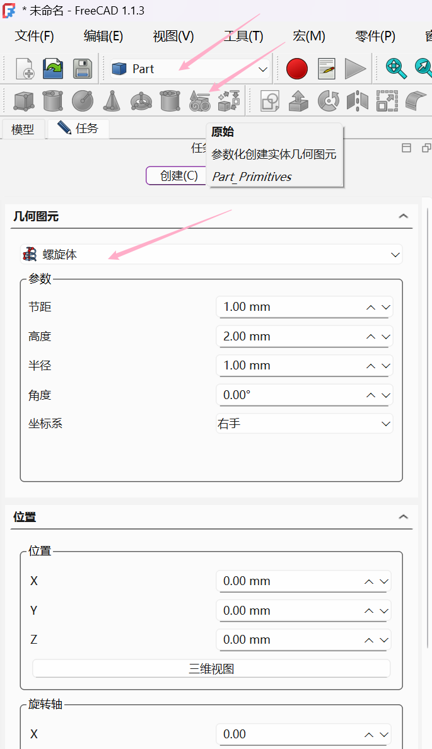Increase the 节距 value with up arrow
This screenshot has height=749, width=432.
click(x=371, y=307)
